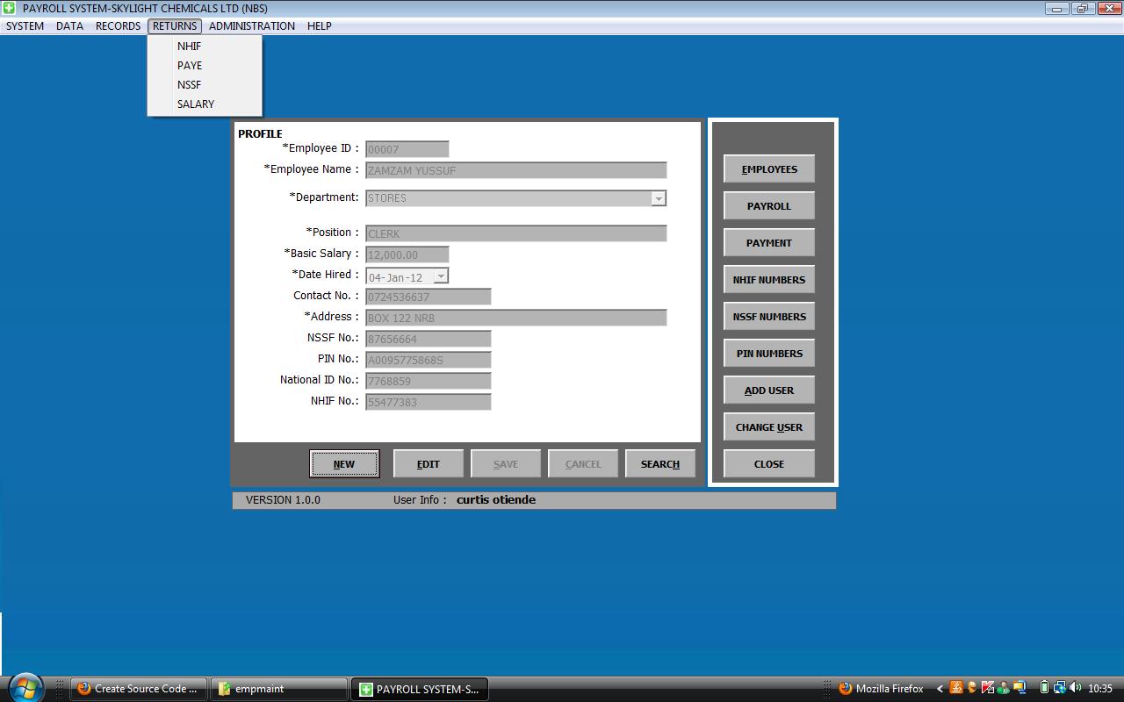Click the payroll system title bar icon
This screenshot has width=1124, height=702.
click(x=9, y=7)
